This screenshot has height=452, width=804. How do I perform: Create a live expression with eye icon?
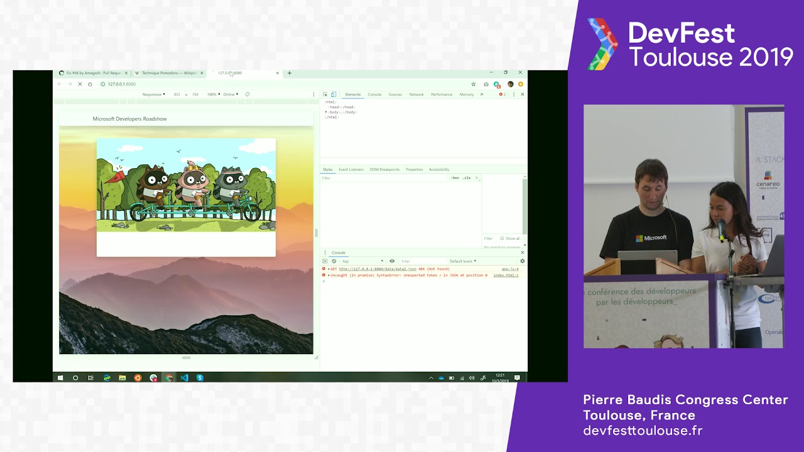392,261
